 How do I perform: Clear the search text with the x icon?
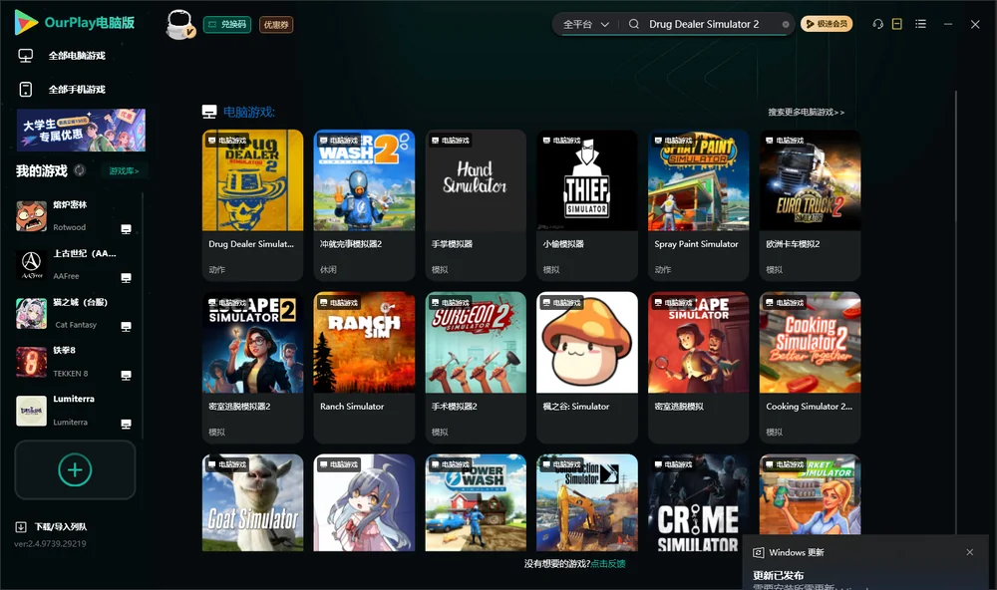[786, 24]
